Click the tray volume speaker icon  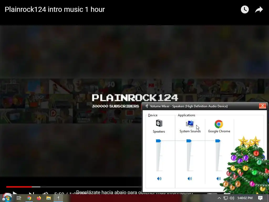232,198
